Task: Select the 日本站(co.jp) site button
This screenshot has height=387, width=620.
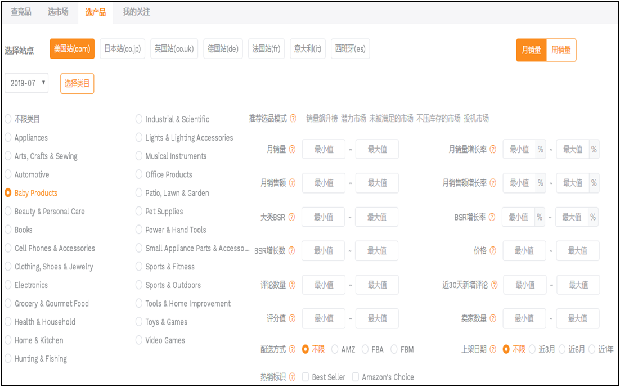Action: (122, 49)
